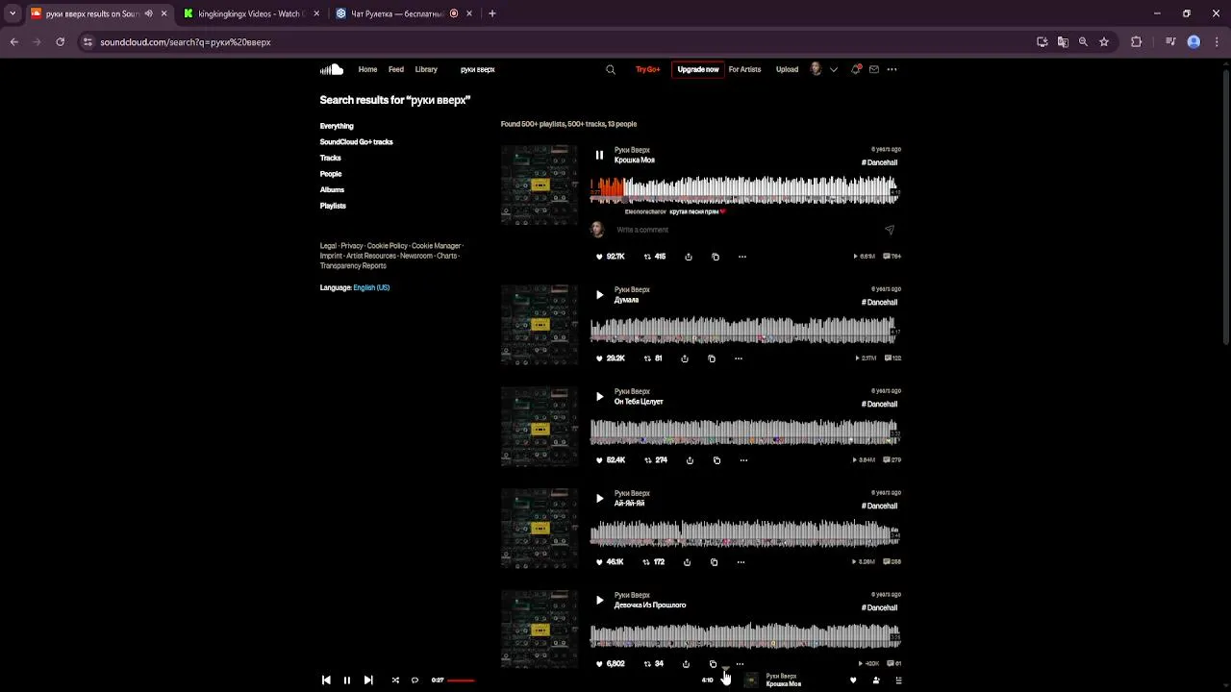Pause the Крошка Моя track in results
1231x692 pixels.
tap(599, 155)
